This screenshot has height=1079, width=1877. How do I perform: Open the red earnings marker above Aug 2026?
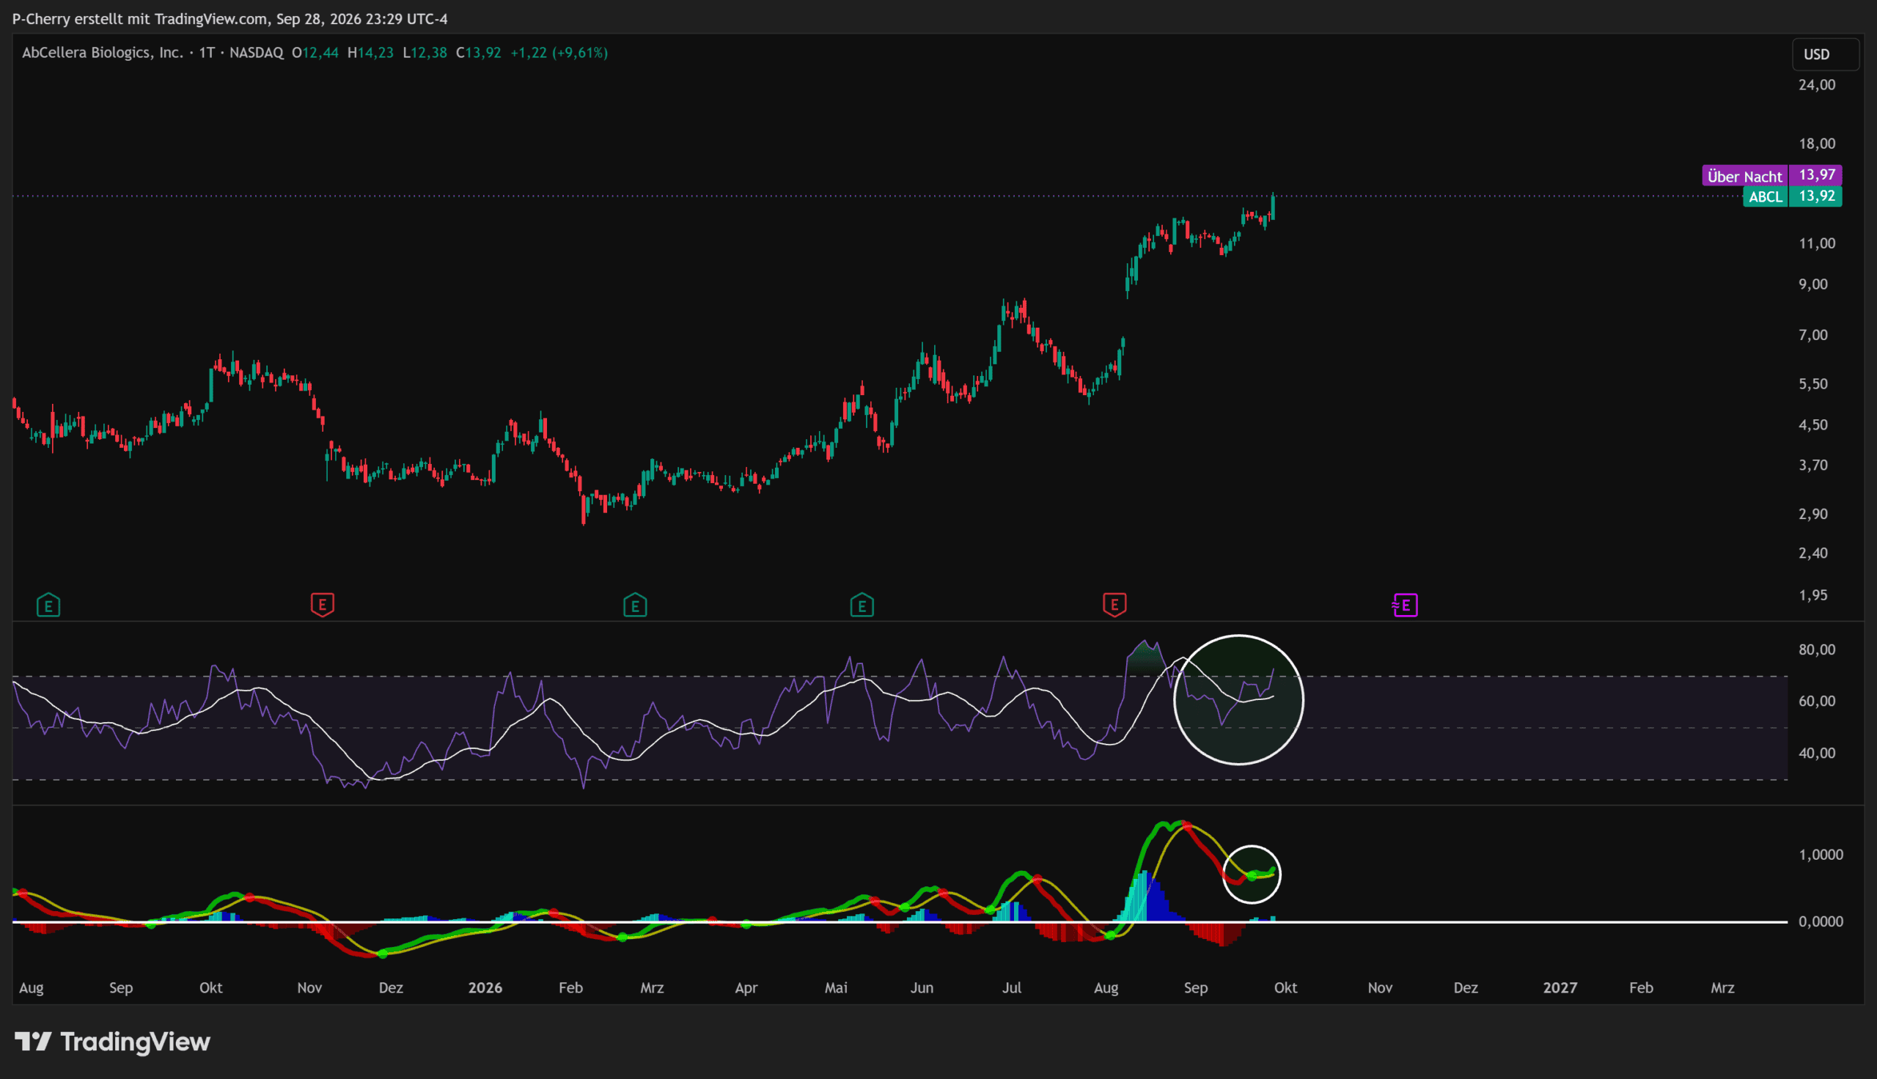(x=1114, y=605)
